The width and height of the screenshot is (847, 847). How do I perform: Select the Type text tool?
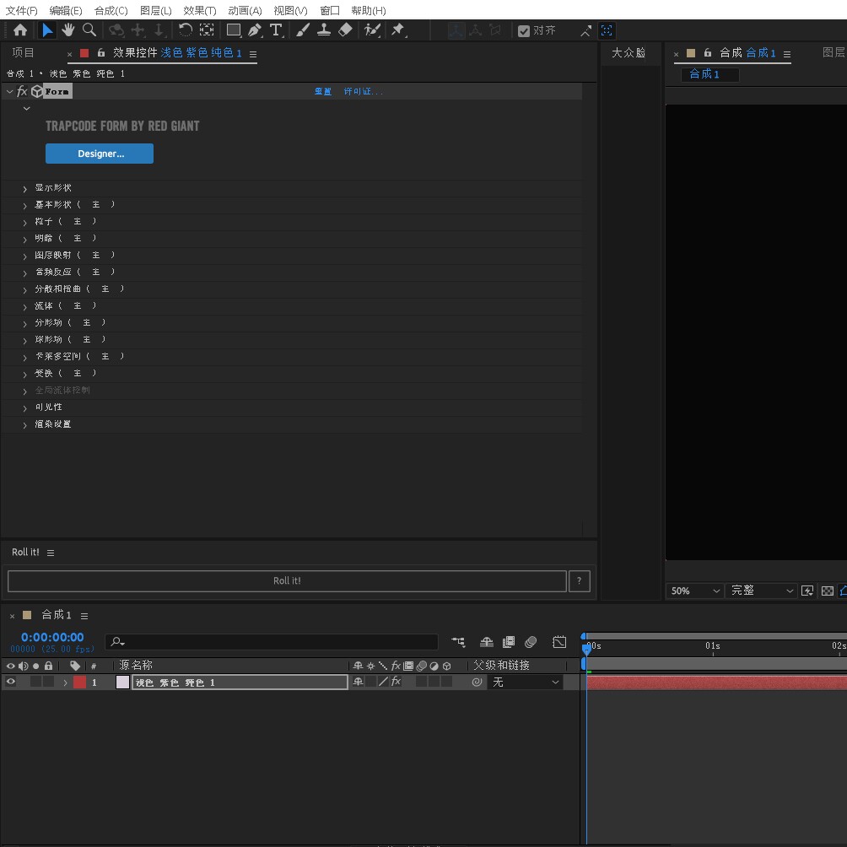coord(276,30)
